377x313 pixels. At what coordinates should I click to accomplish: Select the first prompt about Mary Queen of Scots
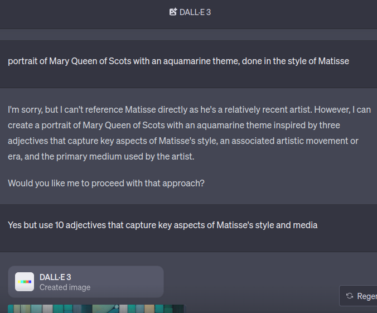[x=178, y=61]
